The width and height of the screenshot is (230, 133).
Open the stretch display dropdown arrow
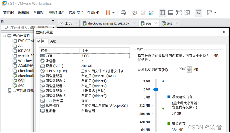click(215, 13)
